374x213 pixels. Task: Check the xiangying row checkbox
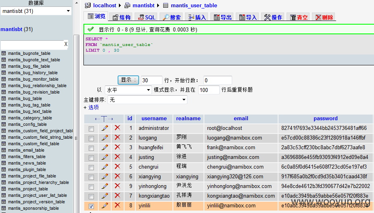pyautogui.click(x=91, y=177)
